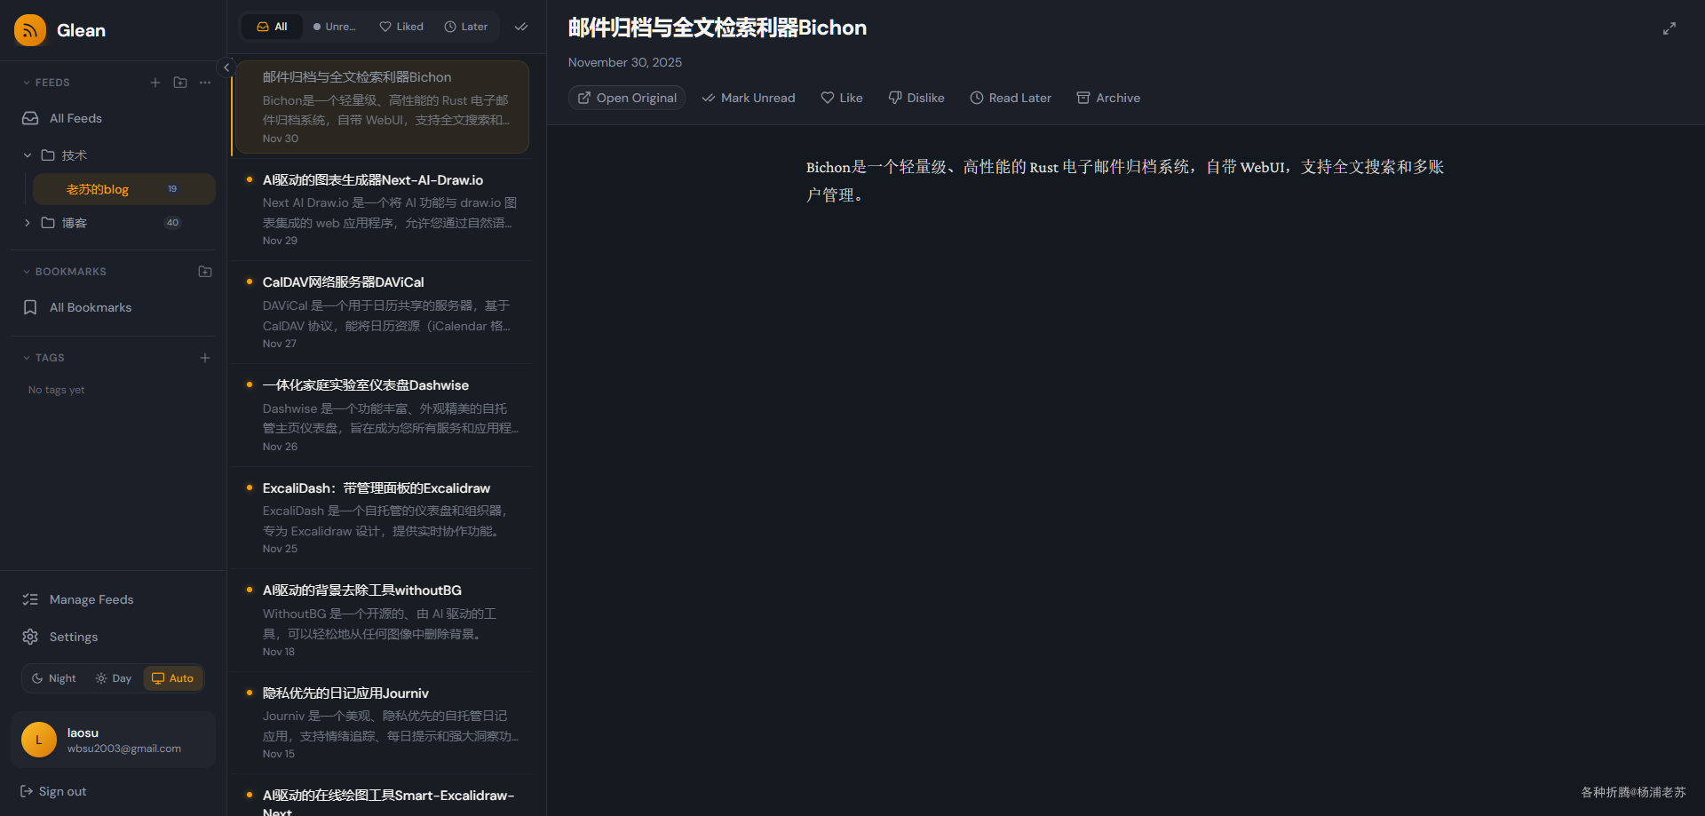Switch to the Later entries tab
This screenshot has width=1705, height=816.
click(x=466, y=27)
